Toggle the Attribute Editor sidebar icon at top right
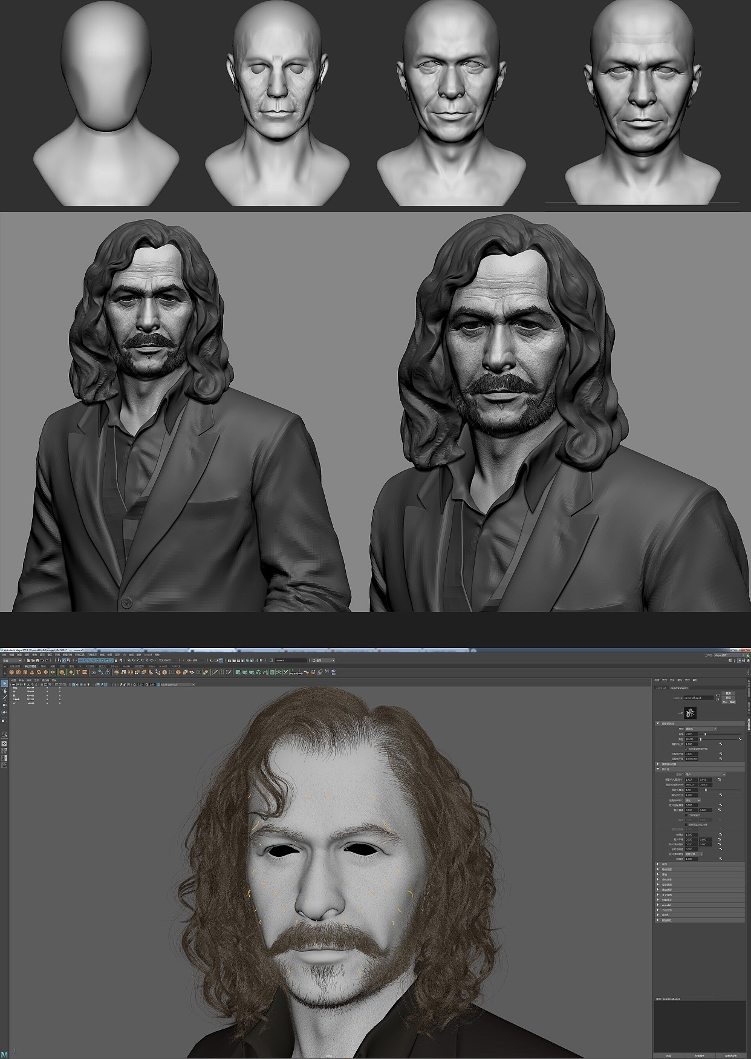This screenshot has width=751, height=1059. click(739, 660)
